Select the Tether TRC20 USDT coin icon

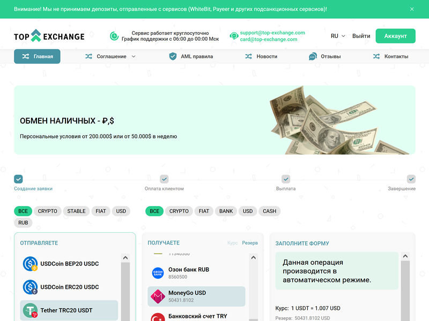(29, 310)
